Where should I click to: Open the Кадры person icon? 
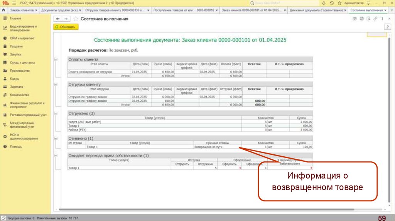coord(5,79)
